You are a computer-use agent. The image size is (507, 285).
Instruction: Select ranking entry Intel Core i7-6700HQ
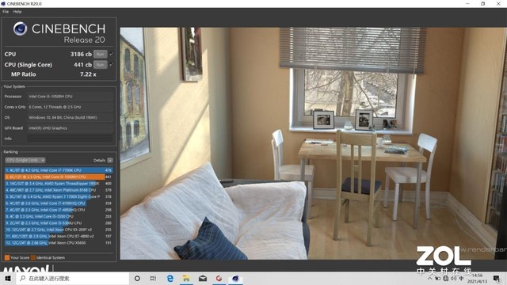(x=59, y=203)
